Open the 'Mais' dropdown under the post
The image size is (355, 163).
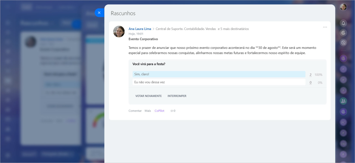point(148,111)
